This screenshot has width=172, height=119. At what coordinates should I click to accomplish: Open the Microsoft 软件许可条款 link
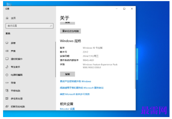(x=75, y=94)
